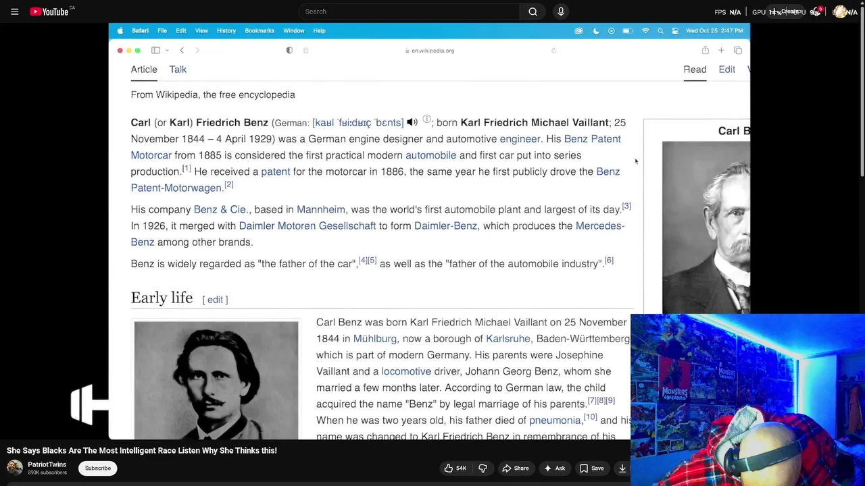Like the video with thumbs up

(x=455, y=468)
